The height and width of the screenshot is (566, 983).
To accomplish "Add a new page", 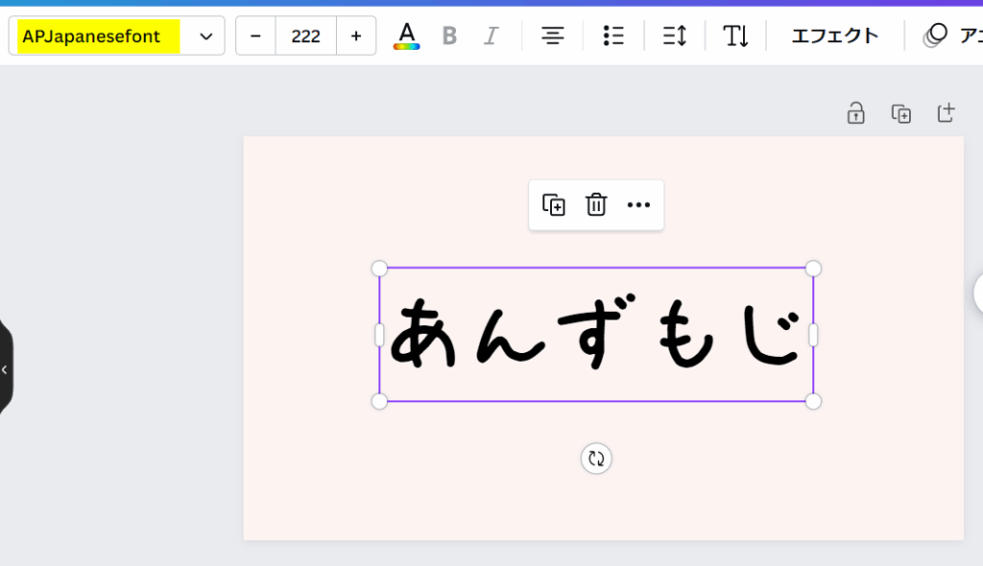I will click(946, 114).
